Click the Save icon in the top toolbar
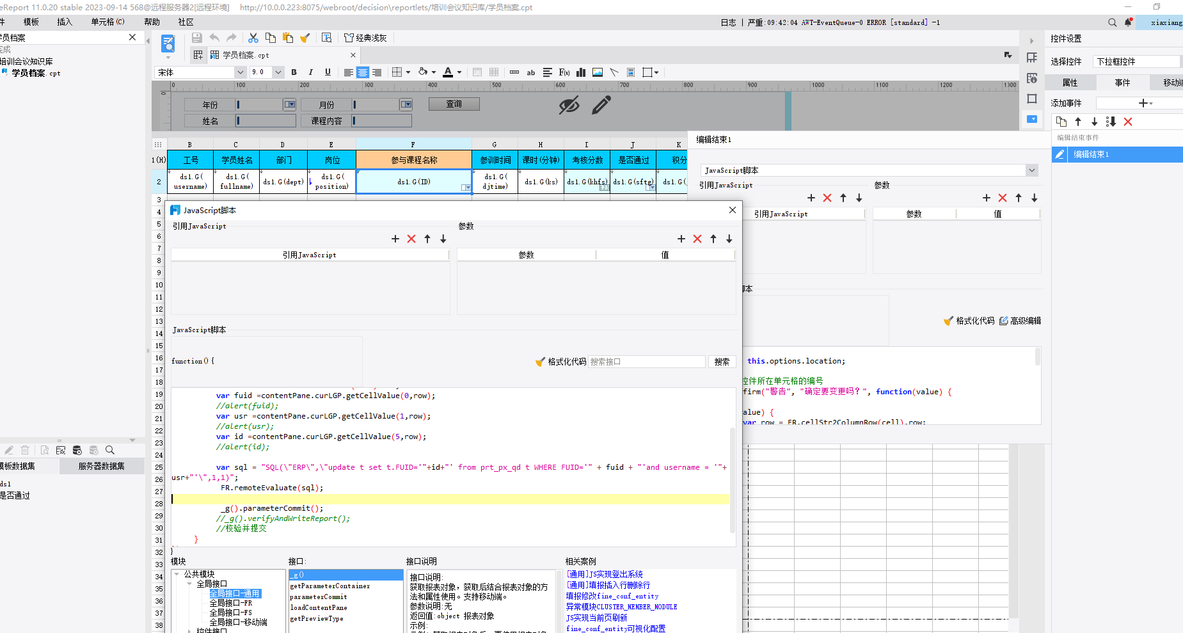1183x633 pixels. click(x=197, y=38)
